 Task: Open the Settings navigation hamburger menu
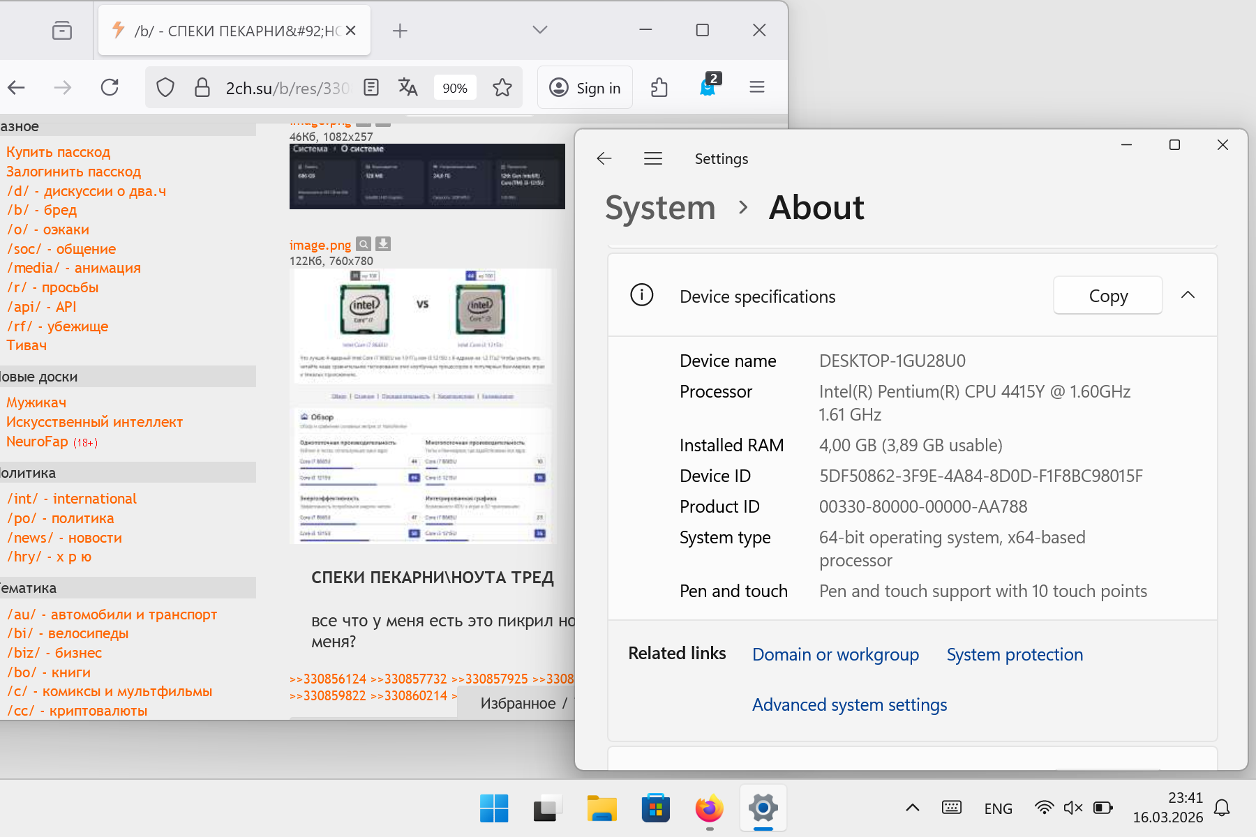tap(653, 159)
